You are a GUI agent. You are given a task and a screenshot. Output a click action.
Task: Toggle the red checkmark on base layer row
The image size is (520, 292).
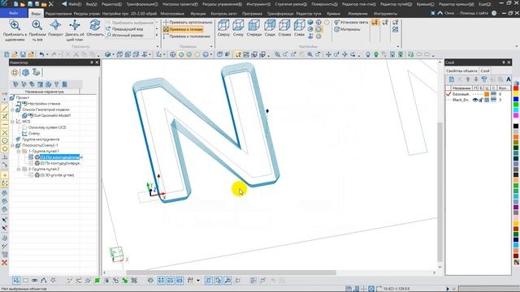(x=448, y=94)
